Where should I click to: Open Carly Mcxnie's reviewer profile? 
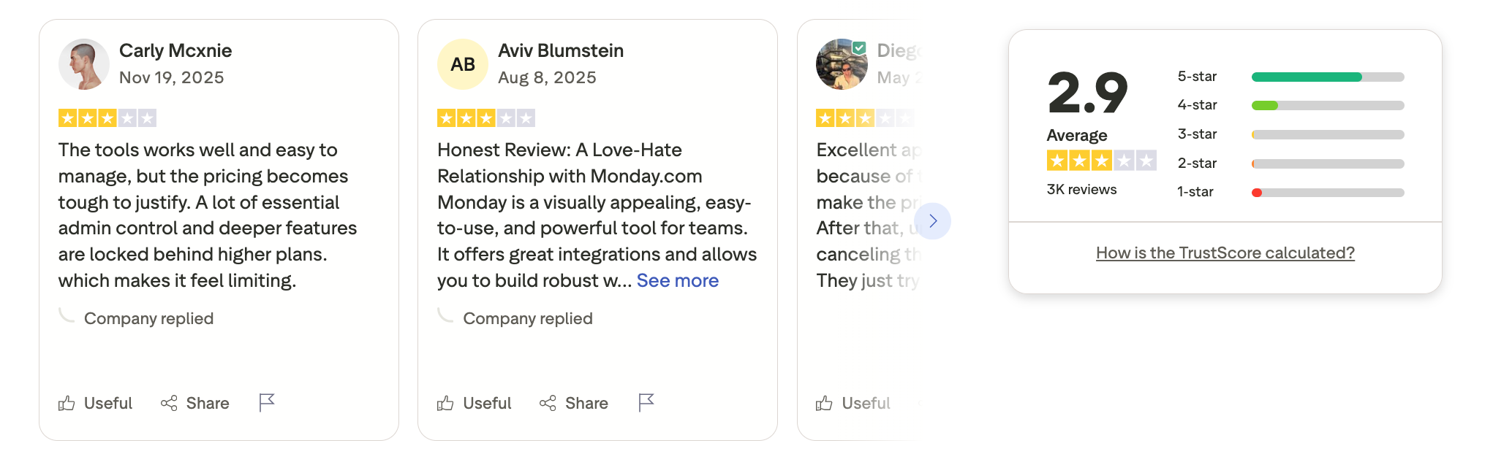[175, 50]
